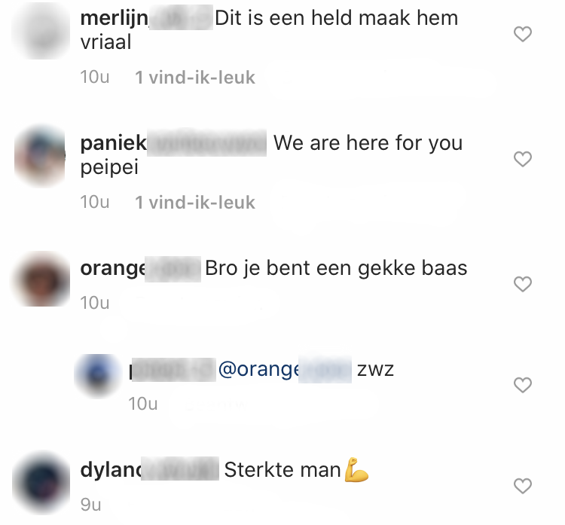This screenshot has height=525, width=565.
Task: Like the 'Bro je bent een gekke baas' comment
Action: (x=523, y=284)
